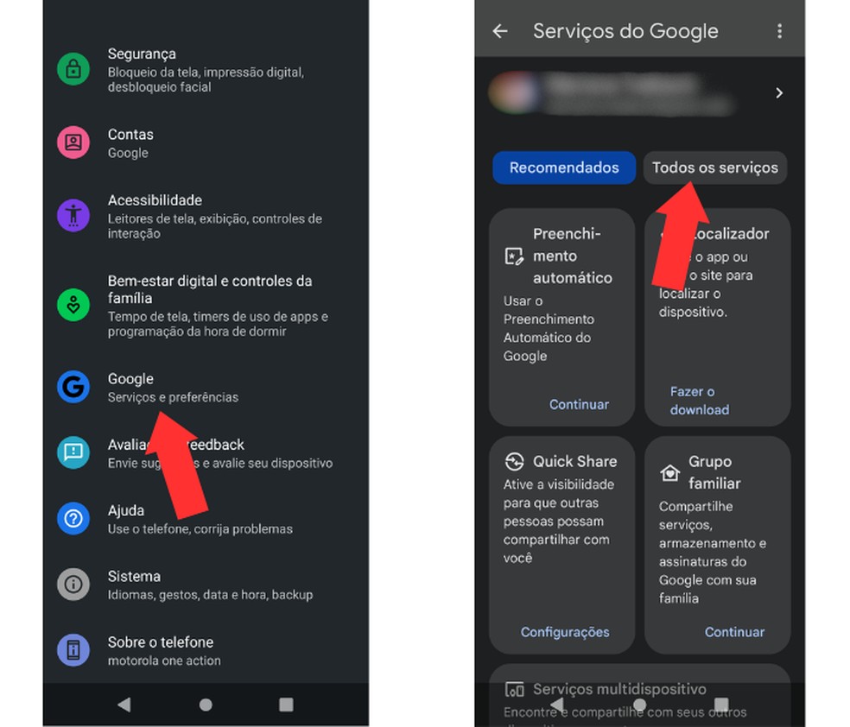850x727 pixels.
Task: Tap the Quick Share card icon
Action: [514, 462]
